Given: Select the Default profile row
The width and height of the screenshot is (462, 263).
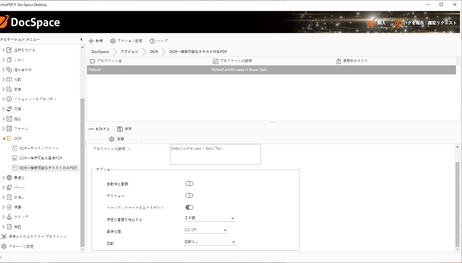Looking at the screenshot, I should click(x=272, y=70).
